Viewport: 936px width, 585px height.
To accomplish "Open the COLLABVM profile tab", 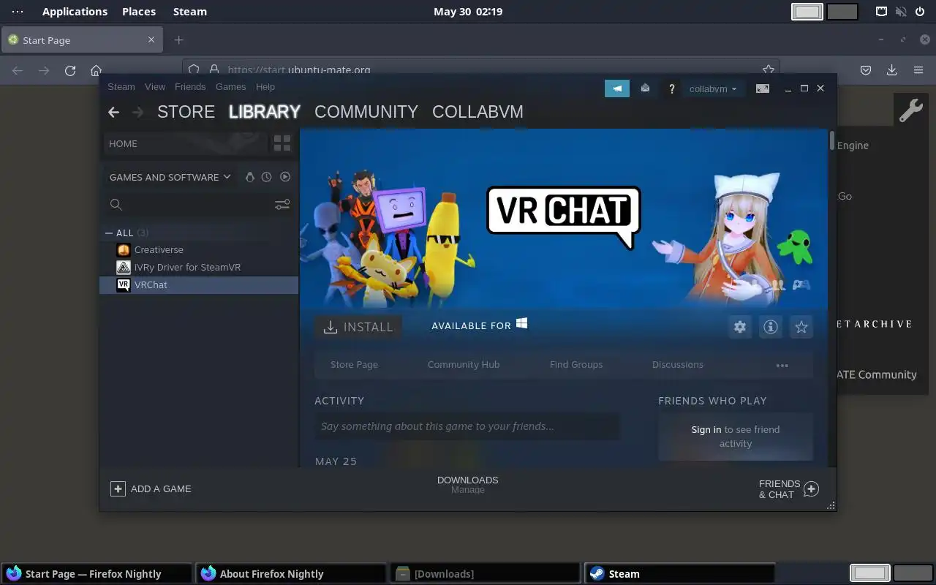I will pyautogui.click(x=478, y=112).
